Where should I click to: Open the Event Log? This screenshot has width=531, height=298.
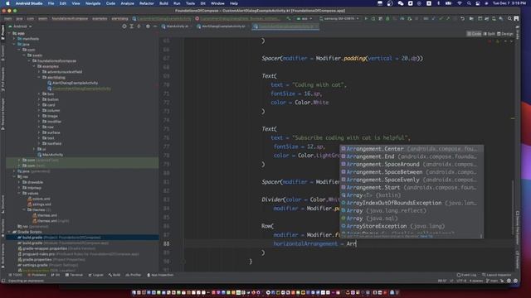[466, 275]
